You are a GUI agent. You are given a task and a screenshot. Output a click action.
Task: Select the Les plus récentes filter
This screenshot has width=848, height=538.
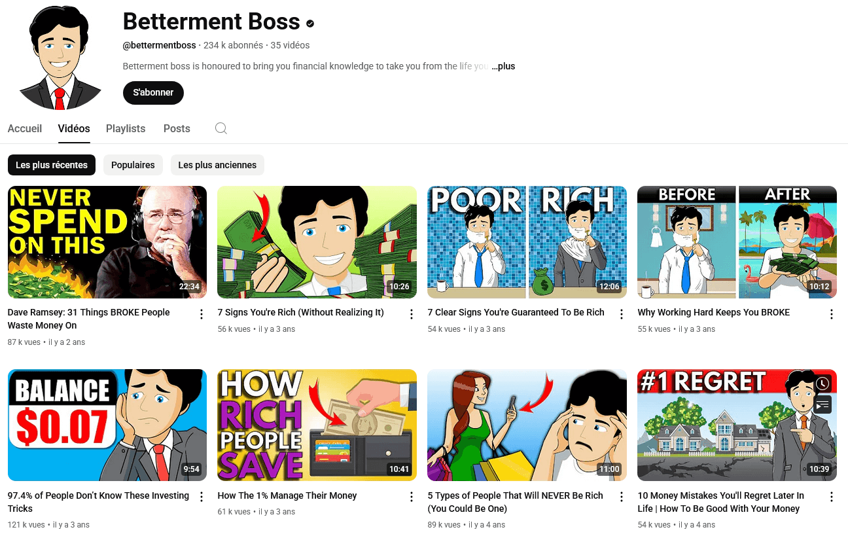52,165
